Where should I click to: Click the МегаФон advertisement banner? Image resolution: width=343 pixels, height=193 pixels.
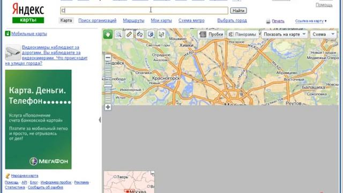[x=38, y=119]
